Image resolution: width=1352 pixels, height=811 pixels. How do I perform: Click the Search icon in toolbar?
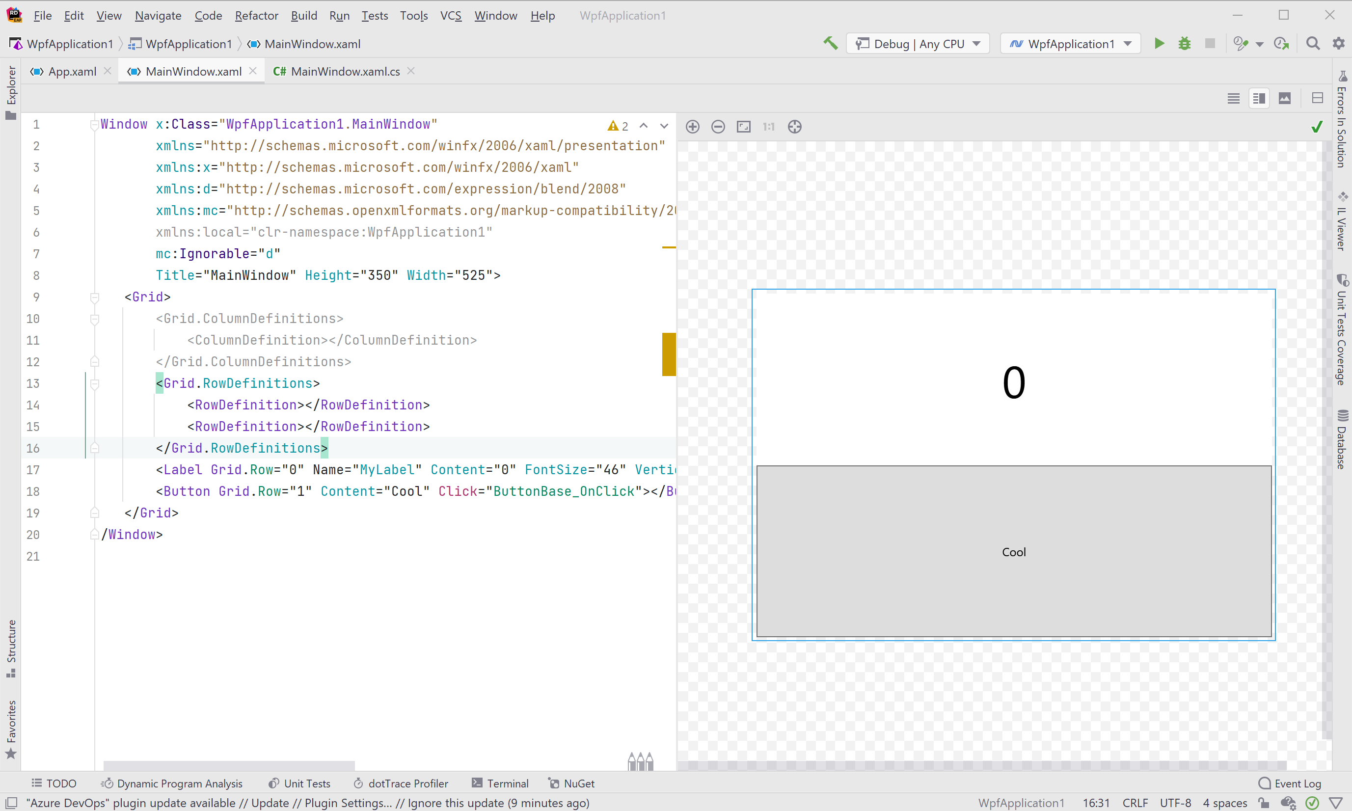pos(1313,43)
